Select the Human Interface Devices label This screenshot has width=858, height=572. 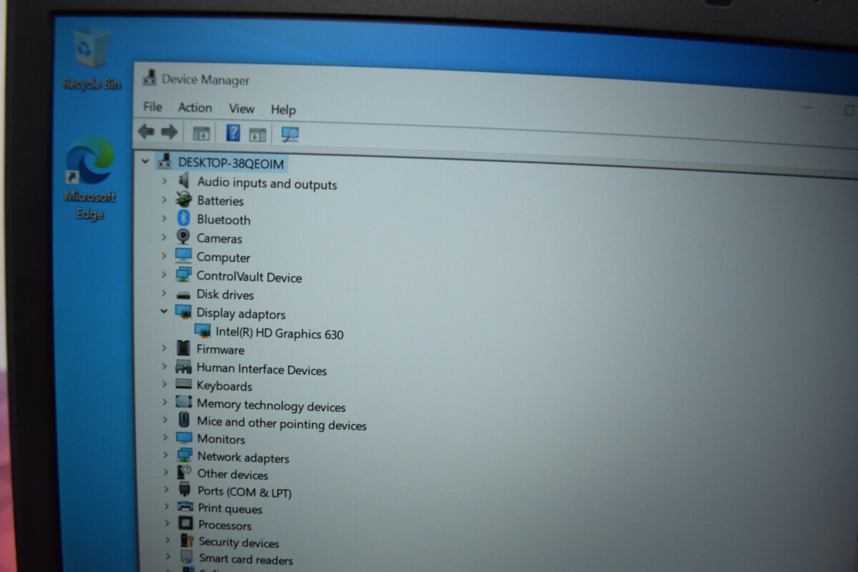tap(262, 370)
